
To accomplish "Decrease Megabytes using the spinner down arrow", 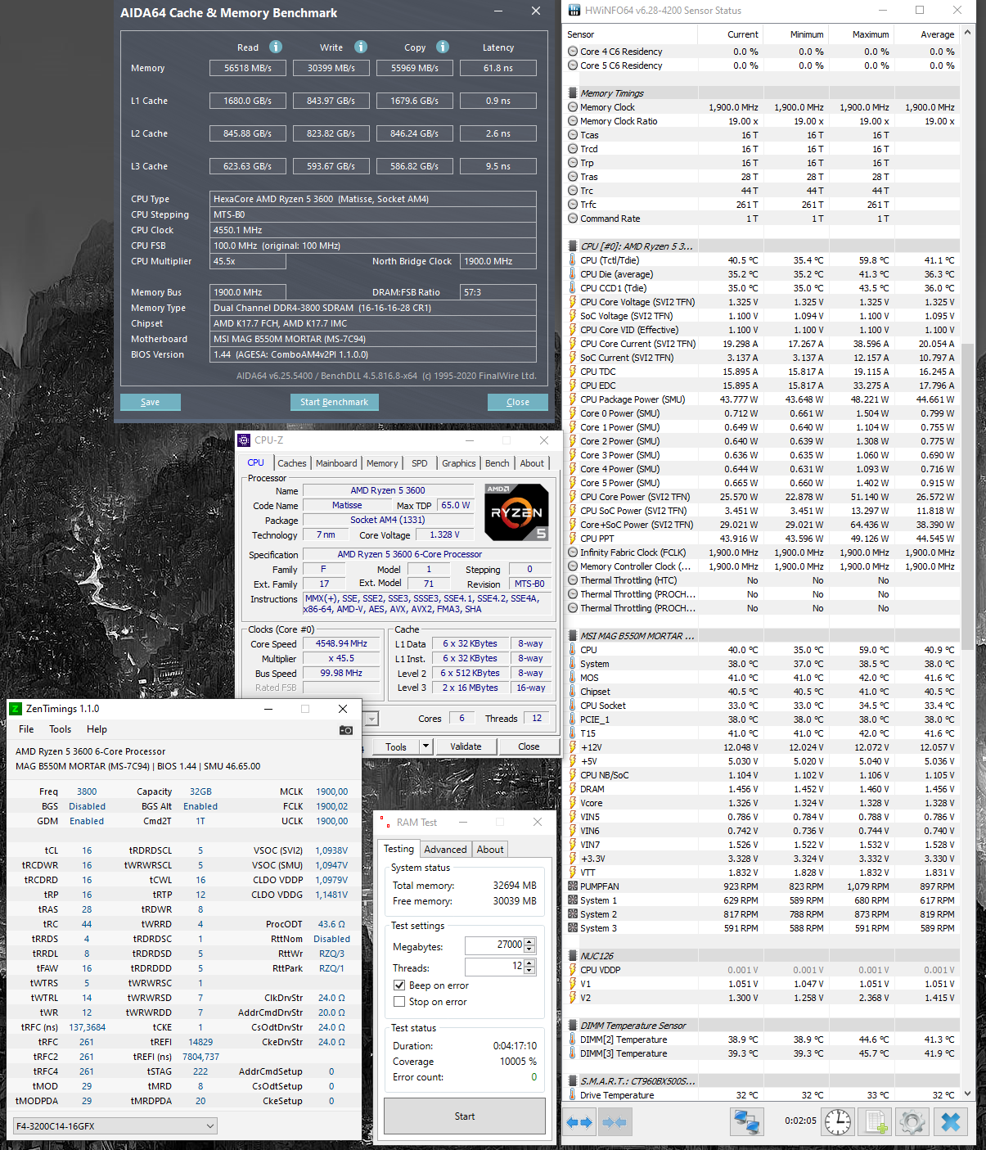I will pos(530,949).
